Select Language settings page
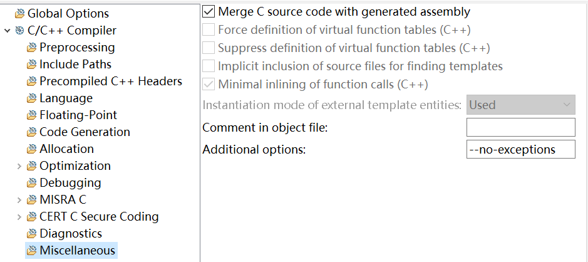The width and height of the screenshot is (588, 262). pyautogui.click(x=66, y=98)
